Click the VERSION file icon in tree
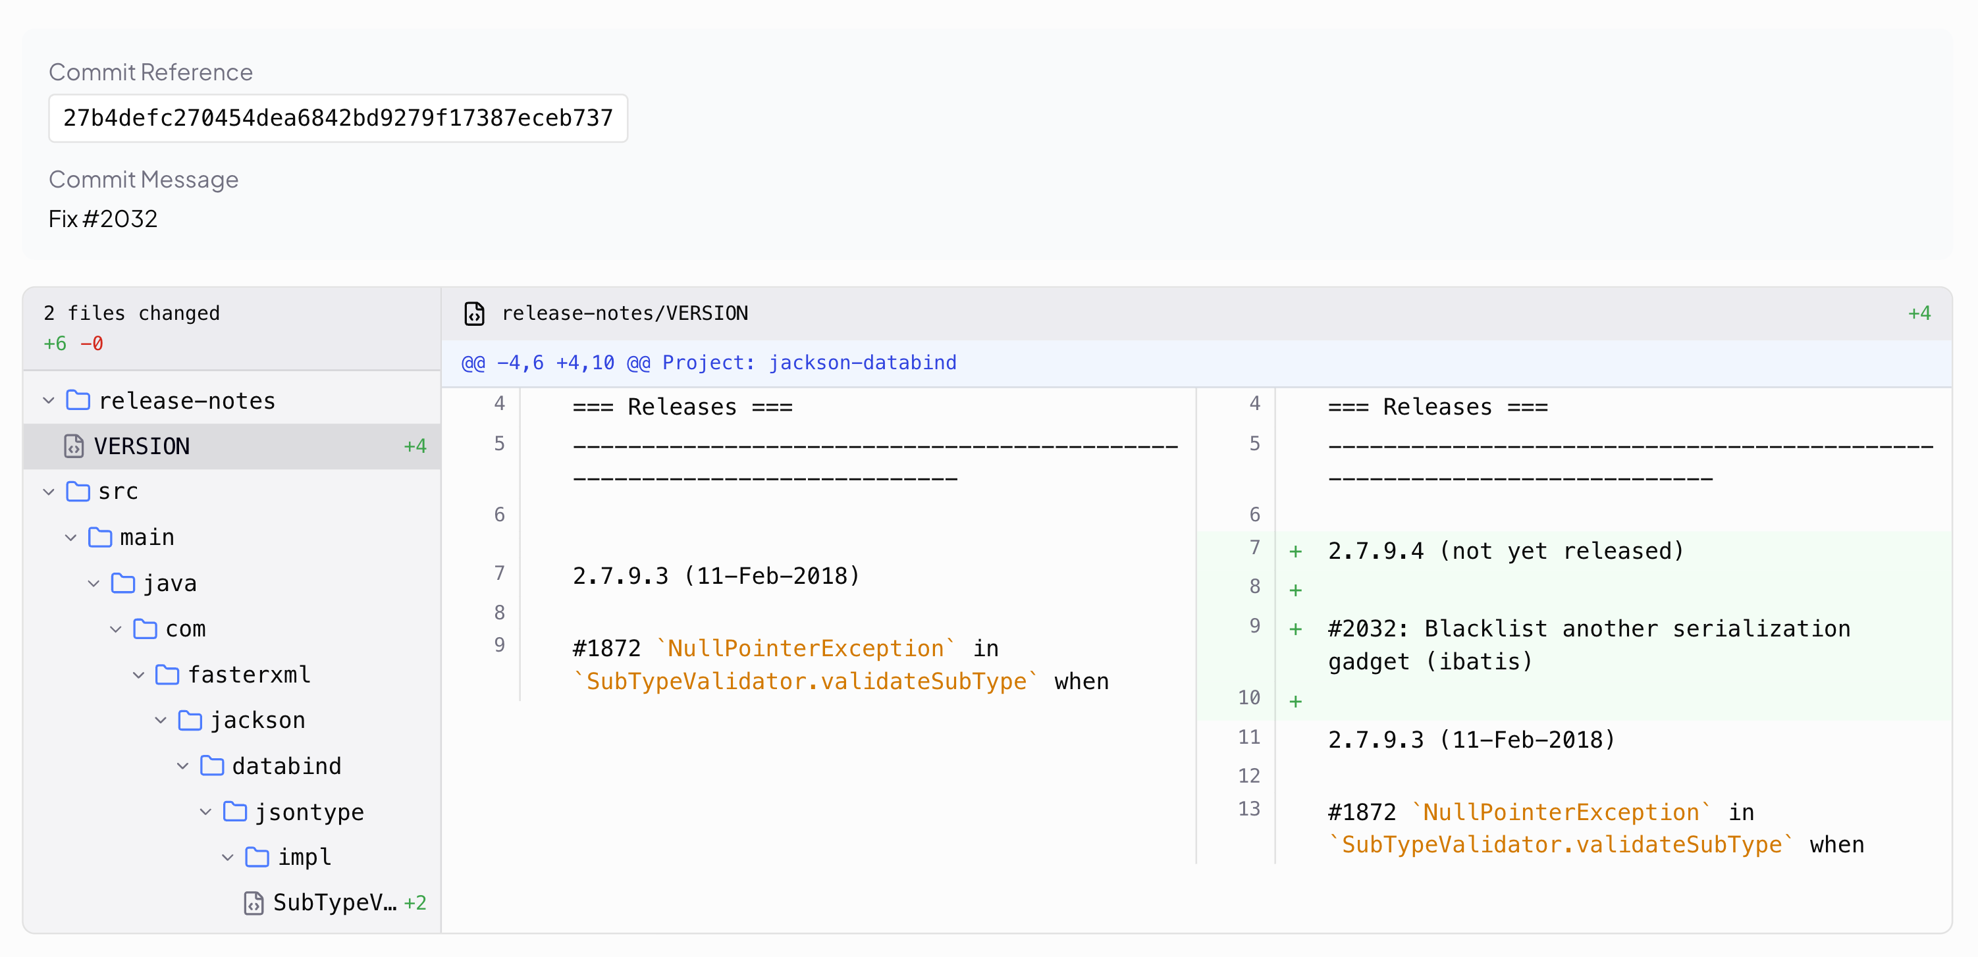 click(x=74, y=446)
